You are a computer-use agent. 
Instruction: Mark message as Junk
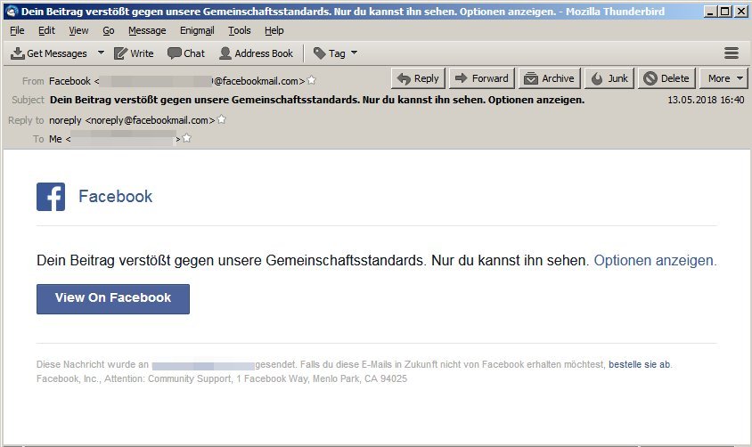[x=609, y=78]
